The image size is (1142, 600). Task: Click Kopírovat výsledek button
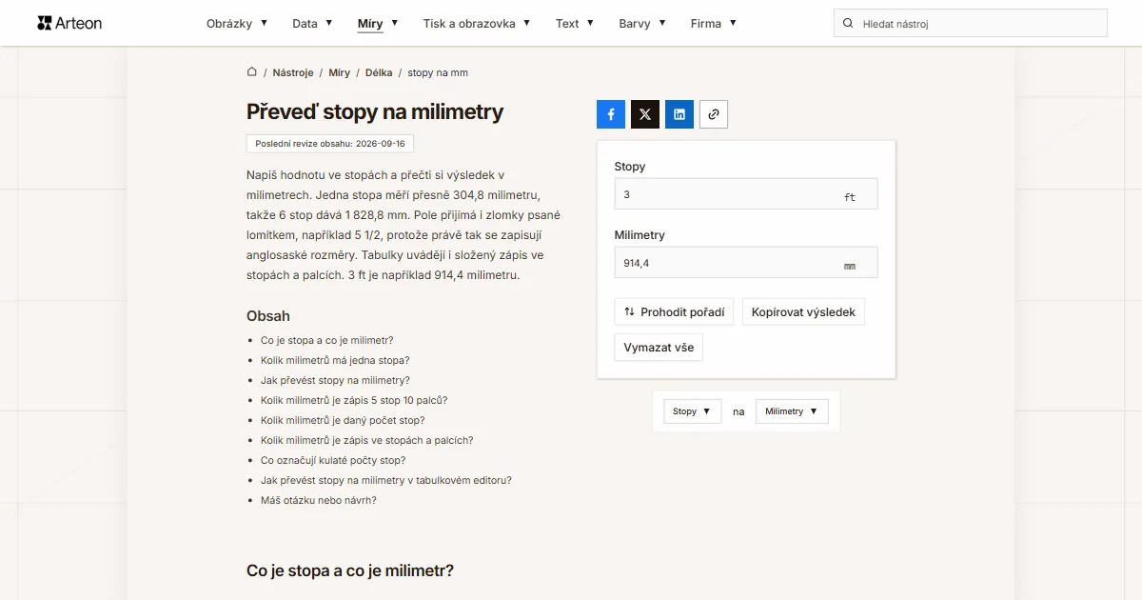click(803, 311)
